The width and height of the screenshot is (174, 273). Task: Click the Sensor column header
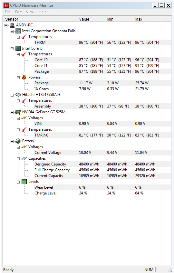point(40,19)
